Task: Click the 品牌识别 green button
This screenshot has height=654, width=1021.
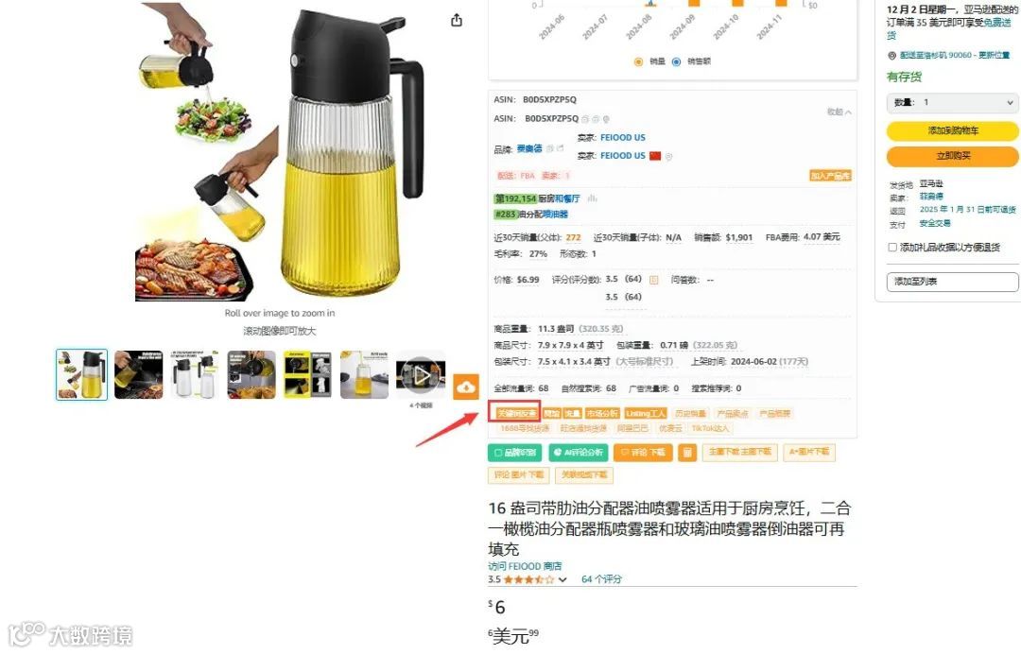Action: coord(514,453)
